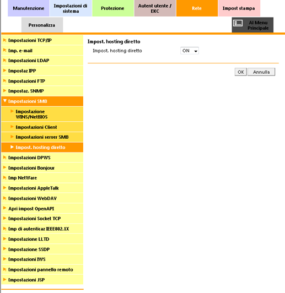Open Impostaz IPP
This screenshot has height=293, width=285.
(x=42, y=71)
